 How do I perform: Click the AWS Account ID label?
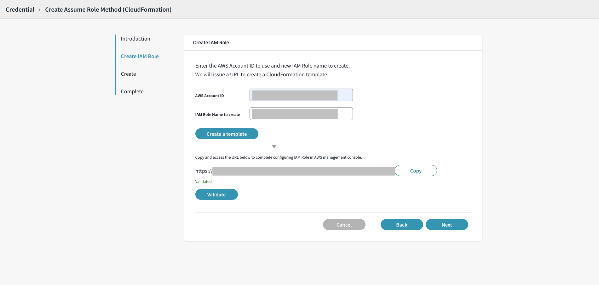[209, 96]
